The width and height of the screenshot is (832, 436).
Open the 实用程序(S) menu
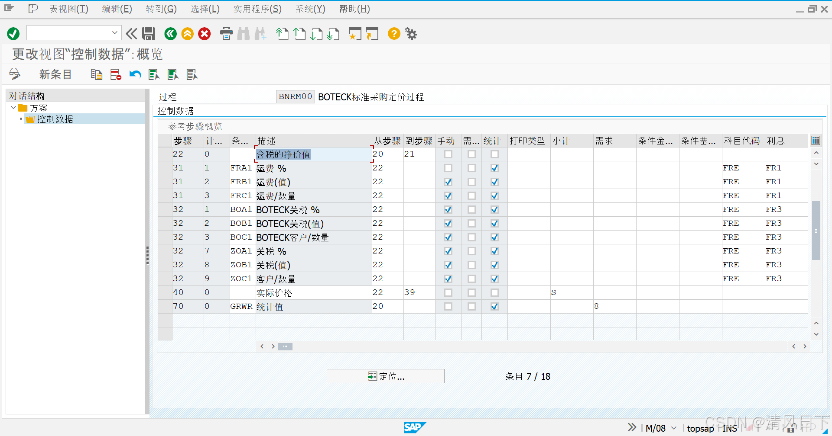pos(257,9)
